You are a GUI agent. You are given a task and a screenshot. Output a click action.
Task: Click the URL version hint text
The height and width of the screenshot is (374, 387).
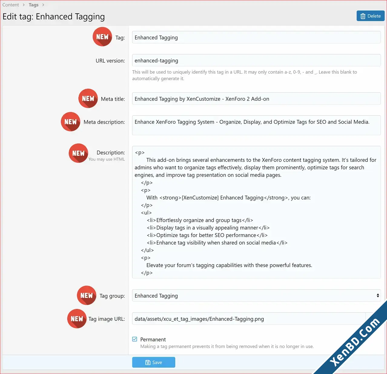coord(245,75)
